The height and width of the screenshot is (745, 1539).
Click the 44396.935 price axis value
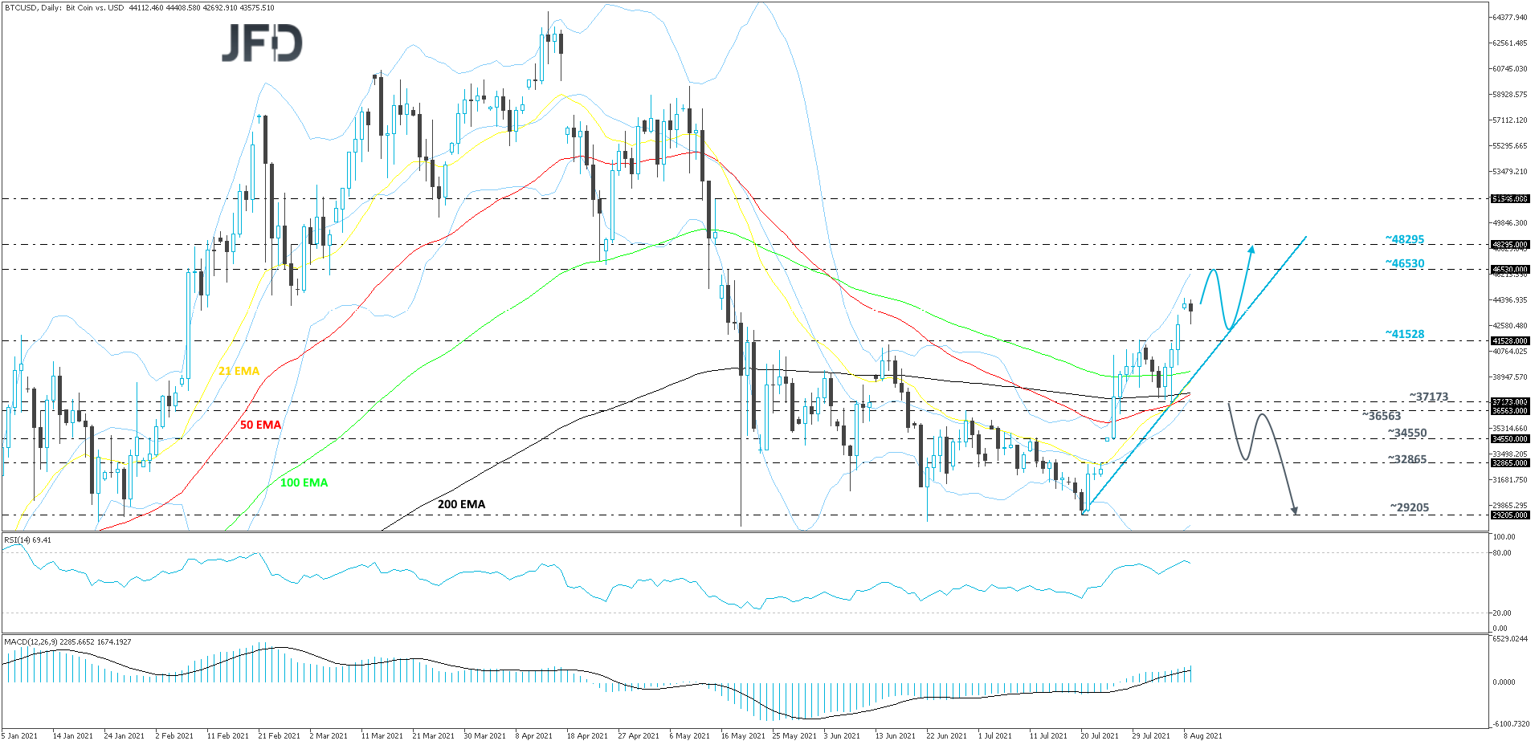1510,300
